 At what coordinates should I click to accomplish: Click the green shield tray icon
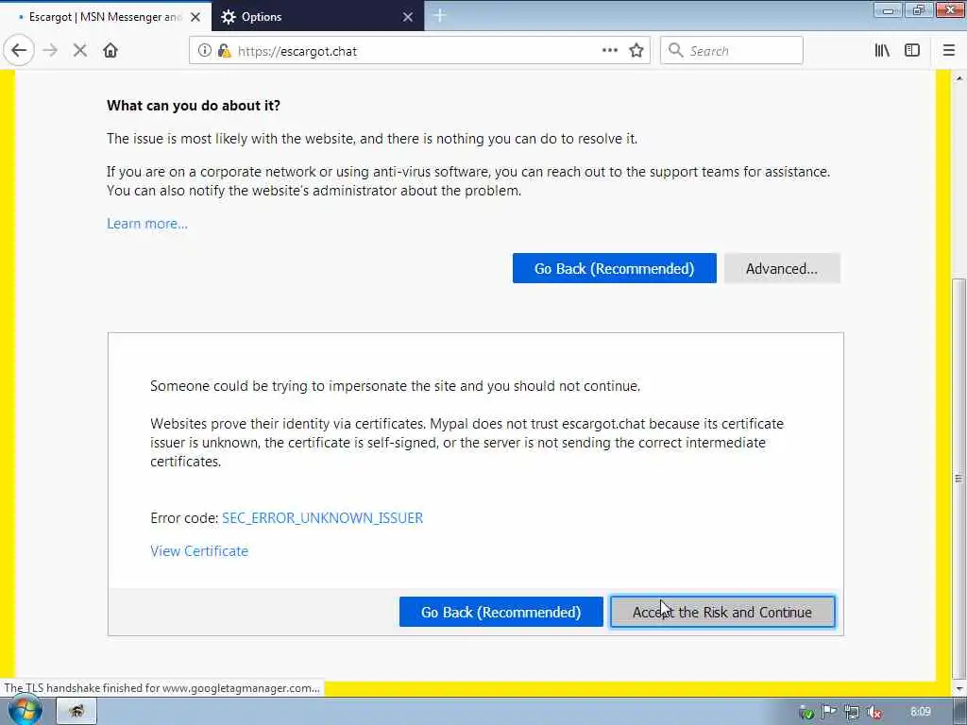pyautogui.click(x=806, y=713)
